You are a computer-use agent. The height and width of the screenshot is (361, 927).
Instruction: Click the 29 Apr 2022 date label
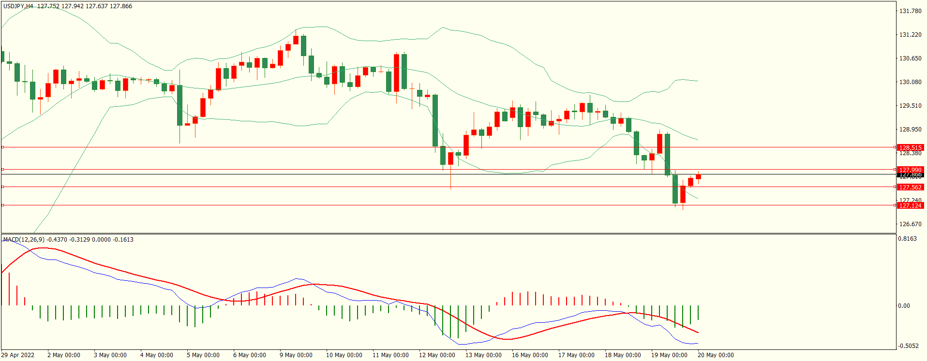(18, 355)
